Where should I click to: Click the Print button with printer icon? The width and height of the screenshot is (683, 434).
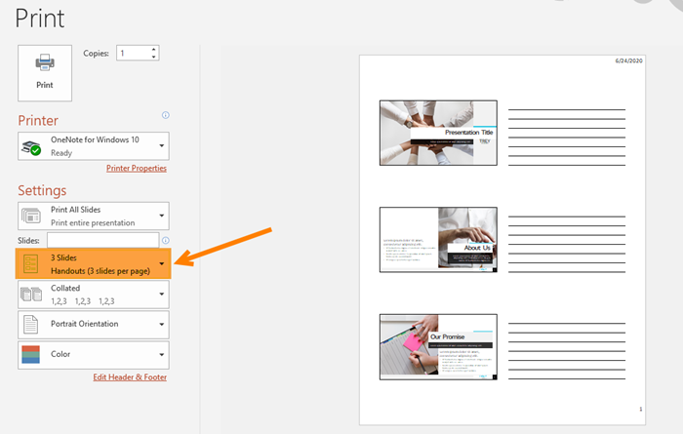45,73
